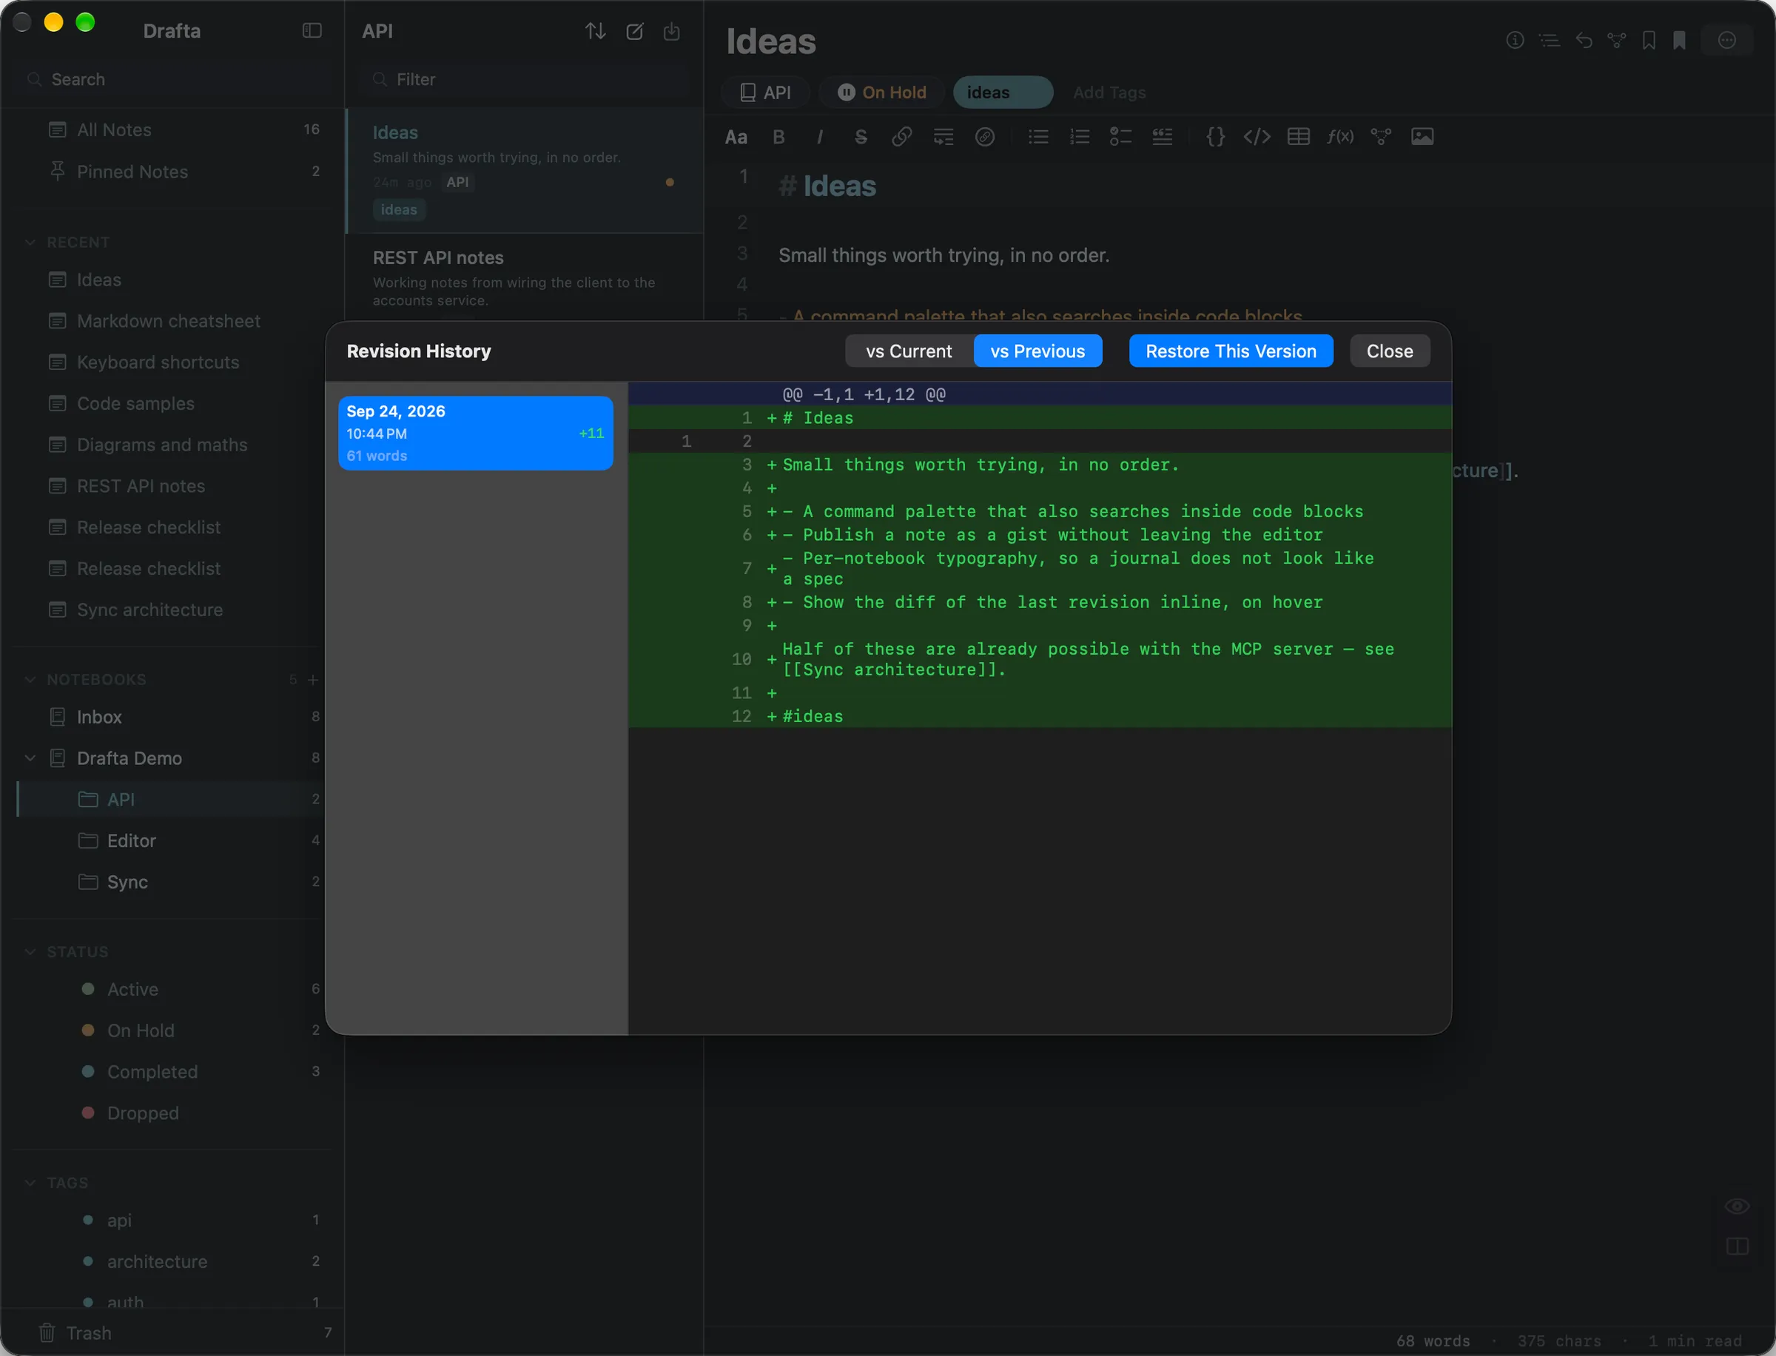This screenshot has width=1776, height=1356.
Task: Open the Editor folder
Action: (x=172, y=840)
